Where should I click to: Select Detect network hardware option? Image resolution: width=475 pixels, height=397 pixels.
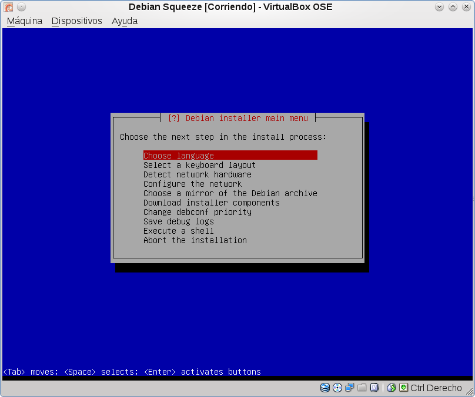pos(198,174)
